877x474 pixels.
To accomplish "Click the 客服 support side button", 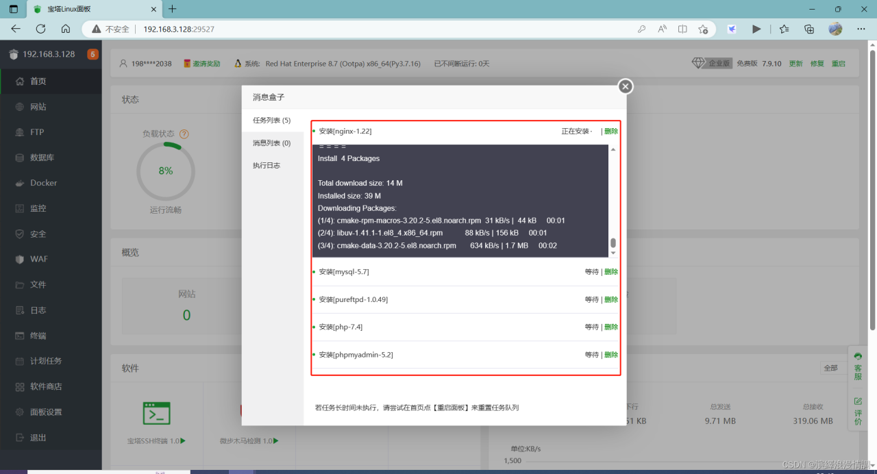I will [x=858, y=367].
